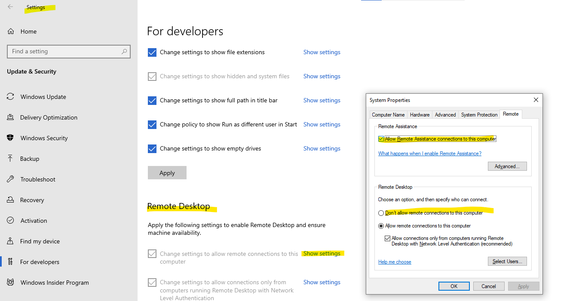Uncheck Allow Remote Assistance connections checkbox

click(381, 139)
